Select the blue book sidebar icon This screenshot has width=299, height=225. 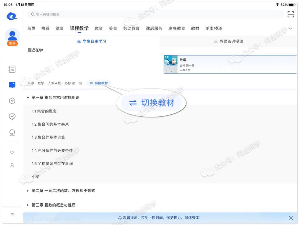12,85
